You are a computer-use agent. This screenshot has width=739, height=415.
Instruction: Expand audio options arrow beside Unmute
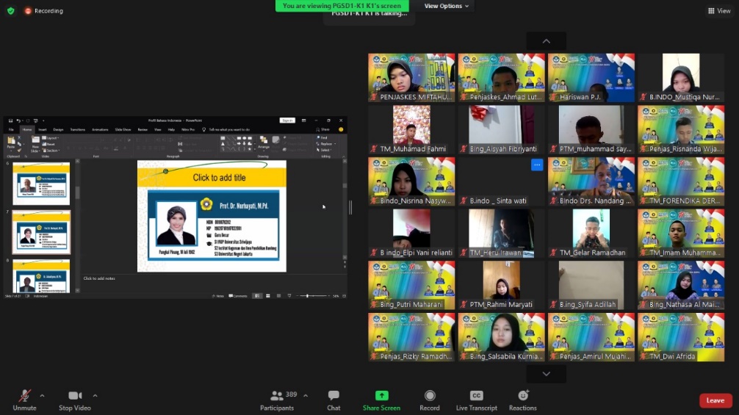42,396
